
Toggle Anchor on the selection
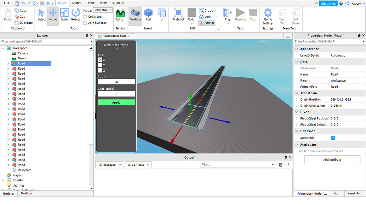(207, 23)
